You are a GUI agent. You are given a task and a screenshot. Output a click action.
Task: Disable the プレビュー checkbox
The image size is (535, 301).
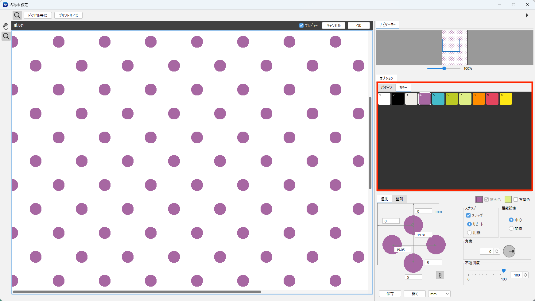[x=301, y=25]
